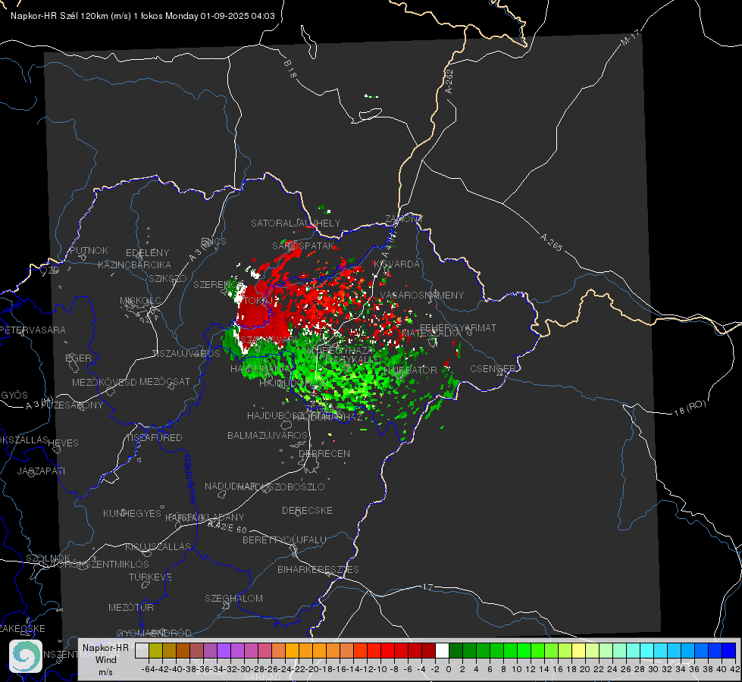Screen dimensions: 742x682
Task: Click the radar title text at the top
Action: [142, 16]
